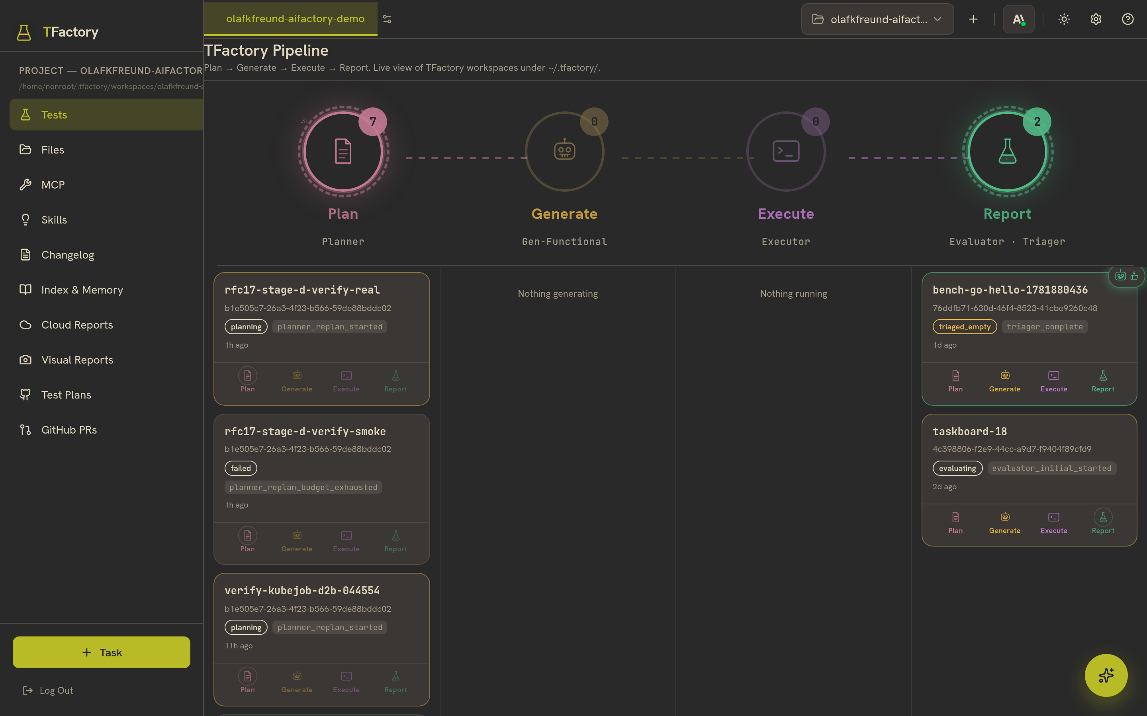Viewport: 1147px width, 716px height.
Task: Open Test Plans in the sidebar
Action: point(107,395)
